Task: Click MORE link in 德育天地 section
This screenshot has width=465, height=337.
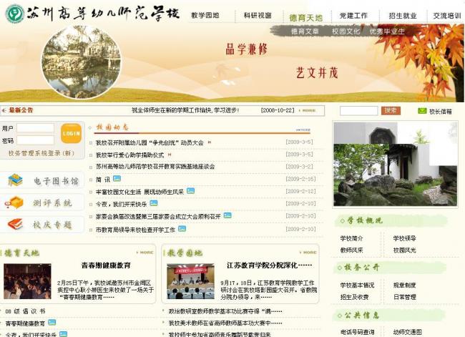Action: click(x=146, y=253)
